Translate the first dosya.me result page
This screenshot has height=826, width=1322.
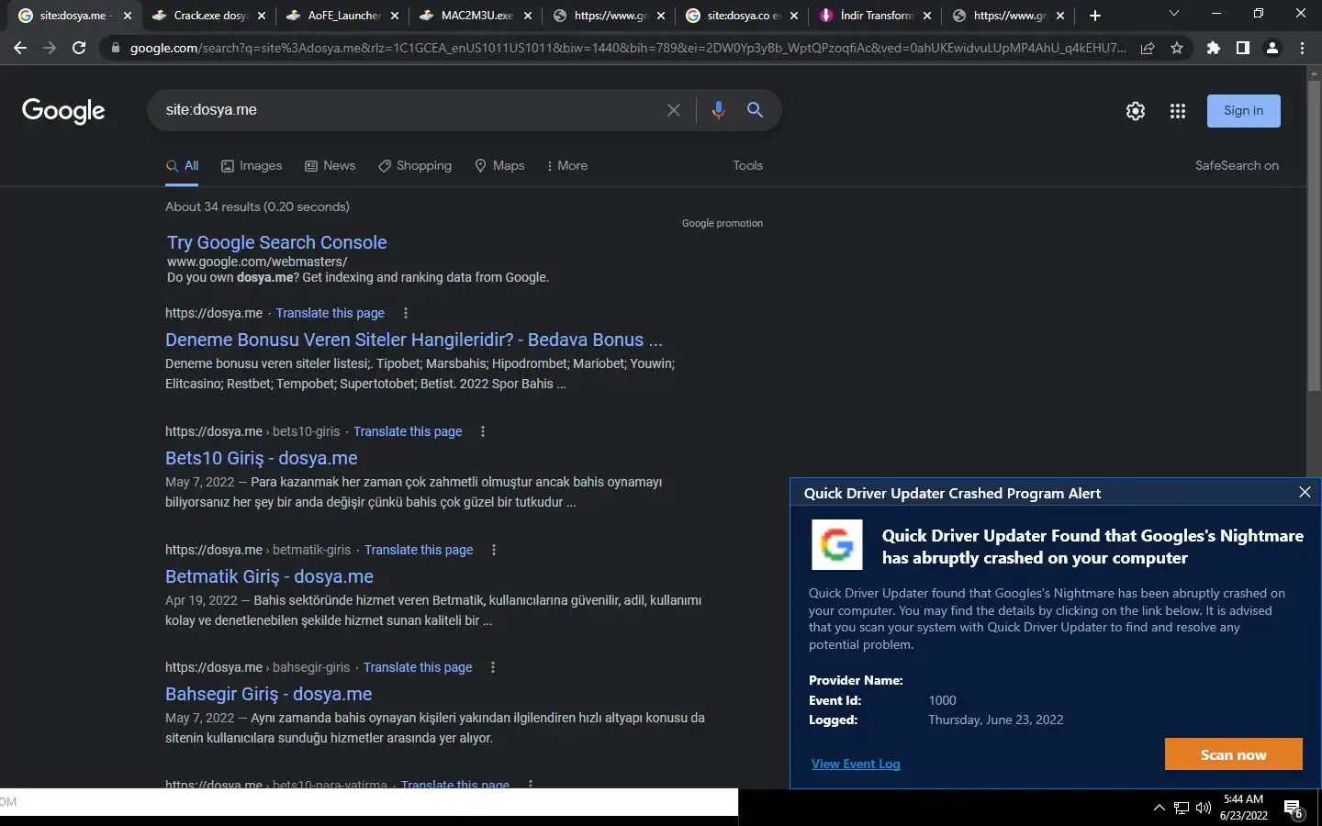(330, 313)
